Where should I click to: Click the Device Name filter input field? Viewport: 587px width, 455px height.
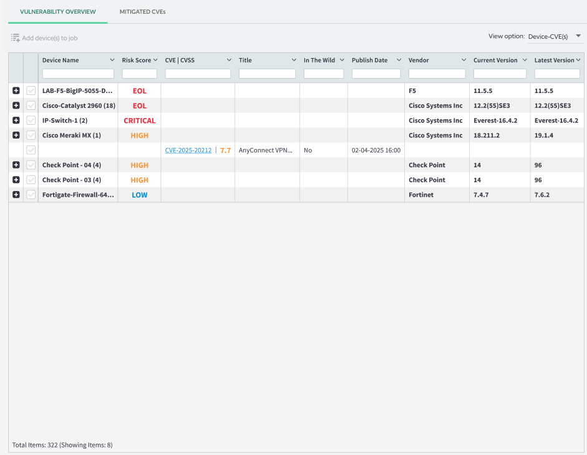78,74
